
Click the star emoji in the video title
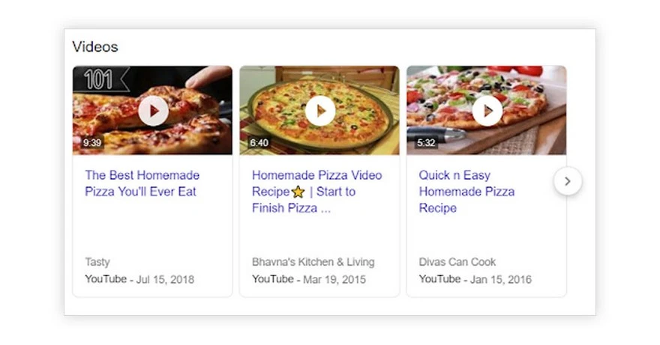click(298, 192)
